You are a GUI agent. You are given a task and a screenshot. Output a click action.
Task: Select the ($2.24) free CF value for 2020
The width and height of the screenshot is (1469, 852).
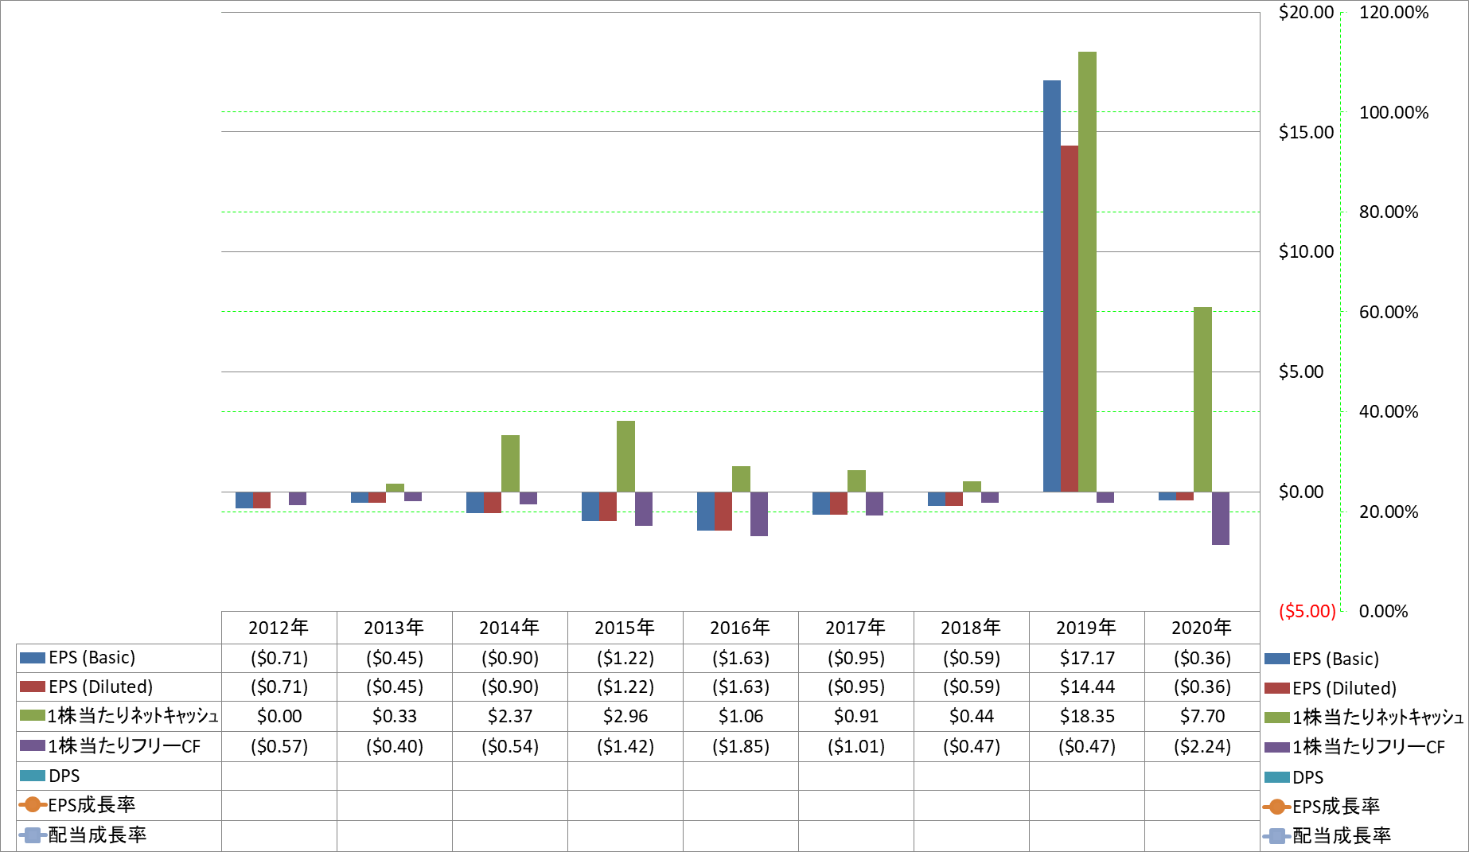(x=1202, y=746)
